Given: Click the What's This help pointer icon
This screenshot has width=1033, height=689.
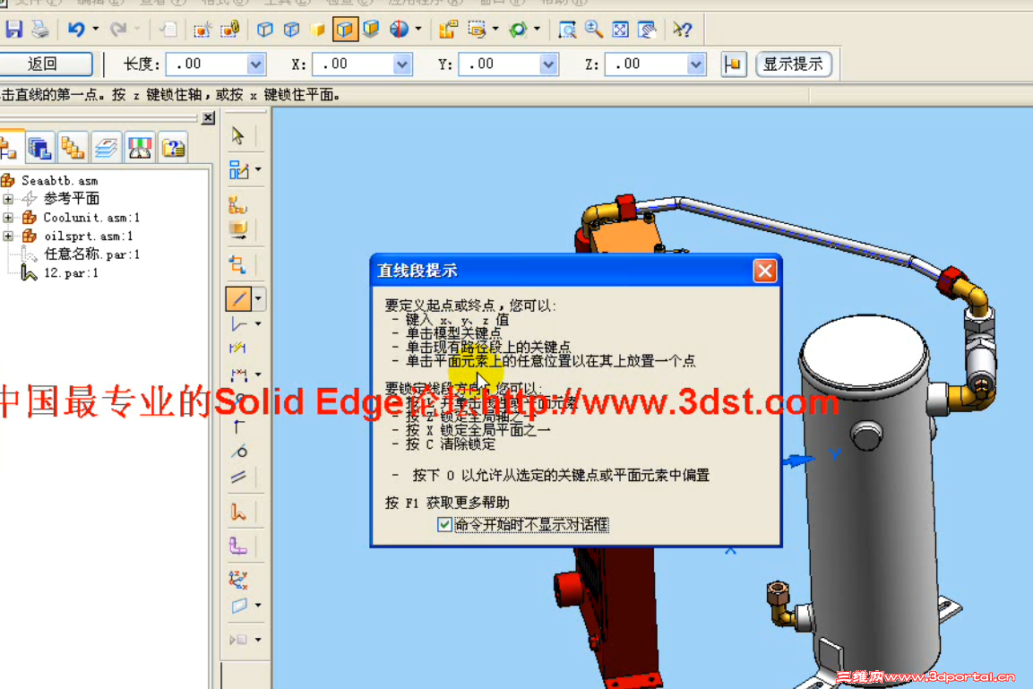Looking at the screenshot, I should 683,29.
